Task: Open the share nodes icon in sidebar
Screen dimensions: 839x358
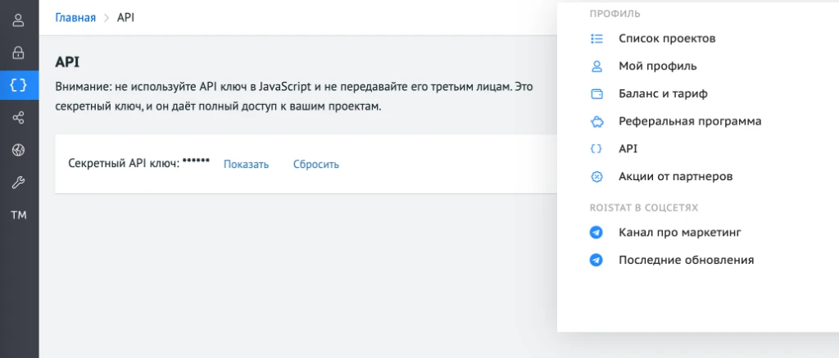Action: click(18, 119)
